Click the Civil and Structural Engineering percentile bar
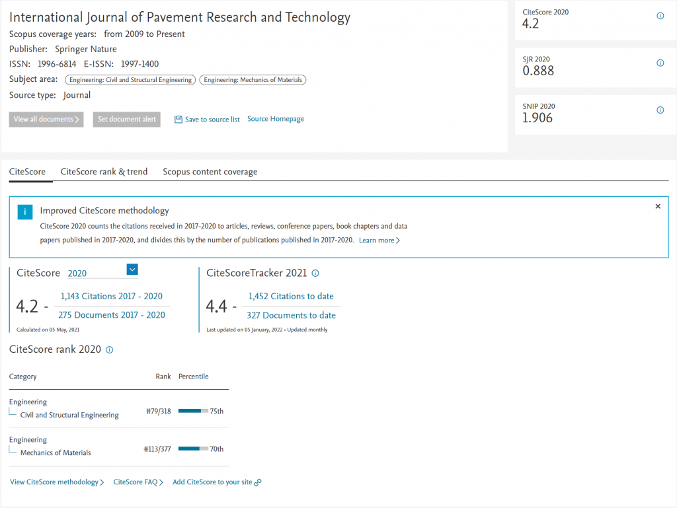 point(193,411)
